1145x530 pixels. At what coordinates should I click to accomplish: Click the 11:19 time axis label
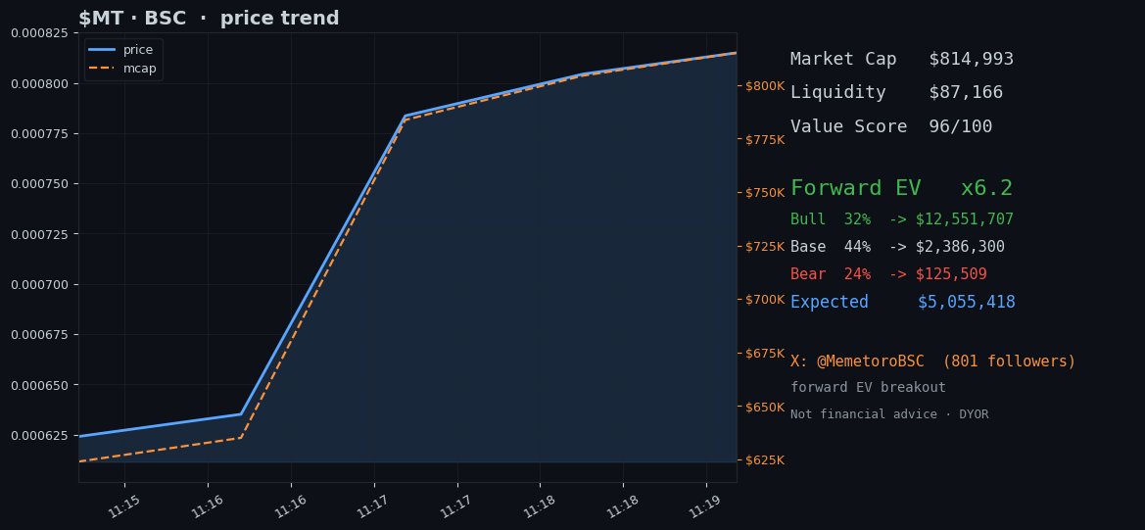tap(704, 506)
